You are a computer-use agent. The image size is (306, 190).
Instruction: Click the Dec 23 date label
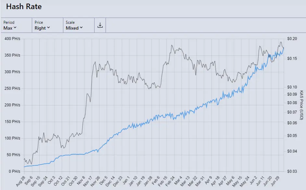point(118,181)
